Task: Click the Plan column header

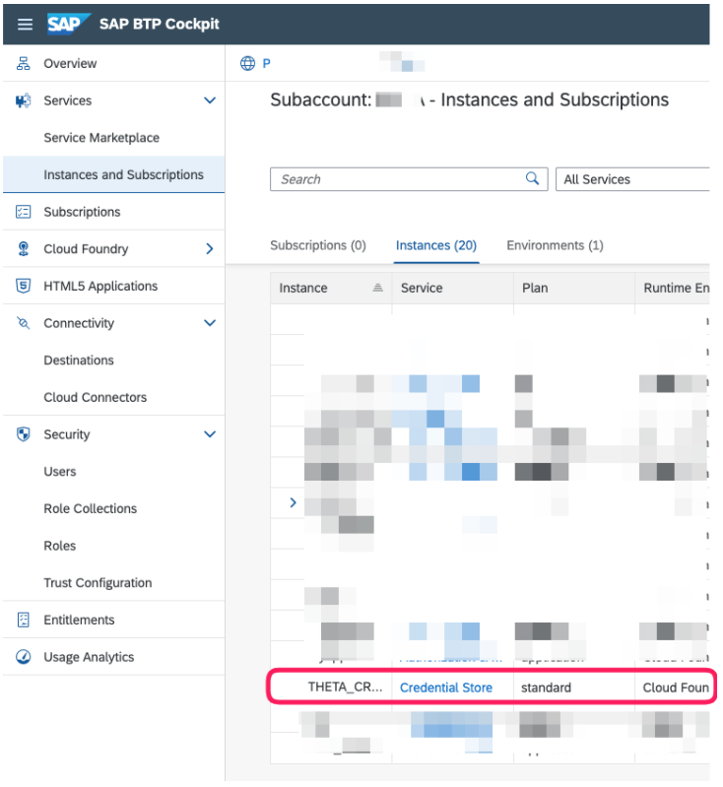Action: 574,288
